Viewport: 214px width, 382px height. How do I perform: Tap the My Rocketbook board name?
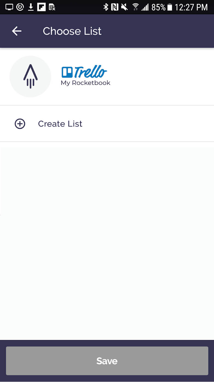pyautogui.click(x=85, y=83)
